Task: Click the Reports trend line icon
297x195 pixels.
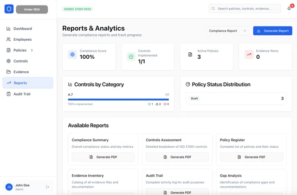Action: [x=9, y=83]
